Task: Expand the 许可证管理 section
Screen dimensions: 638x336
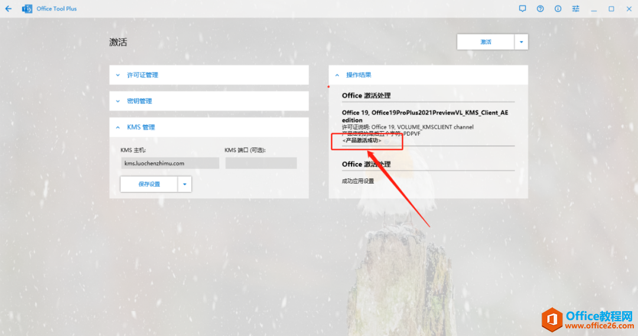Action: click(209, 75)
